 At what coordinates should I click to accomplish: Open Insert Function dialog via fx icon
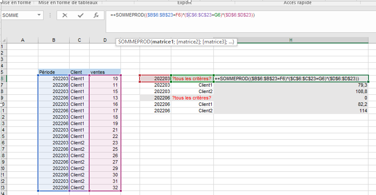96,15
